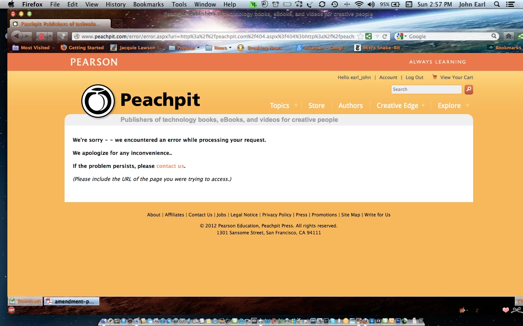Open the Most Visited bookmarks folder
Screen dimensions: 523x326
tap(34, 48)
